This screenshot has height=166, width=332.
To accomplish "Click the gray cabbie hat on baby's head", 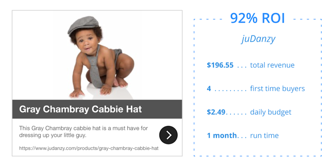I will 84,24.
